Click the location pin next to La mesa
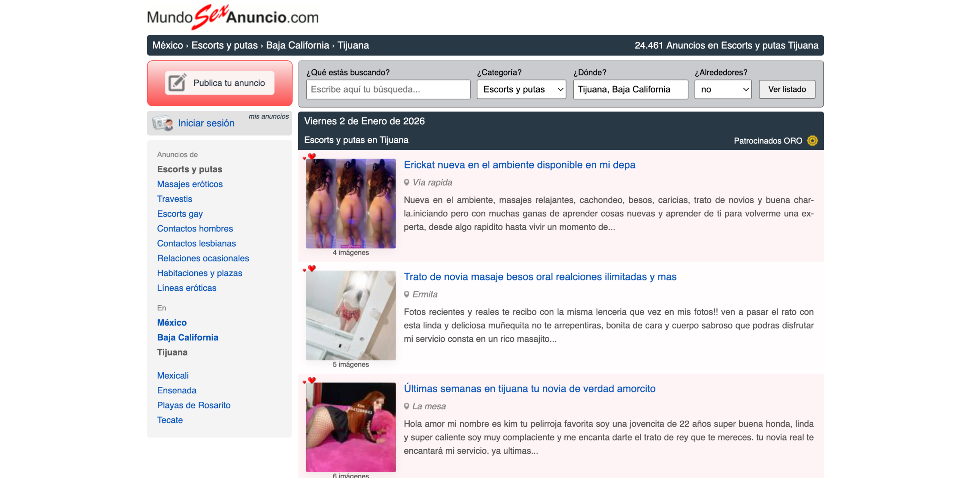This screenshot has height=478, width=971. [407, 406]
